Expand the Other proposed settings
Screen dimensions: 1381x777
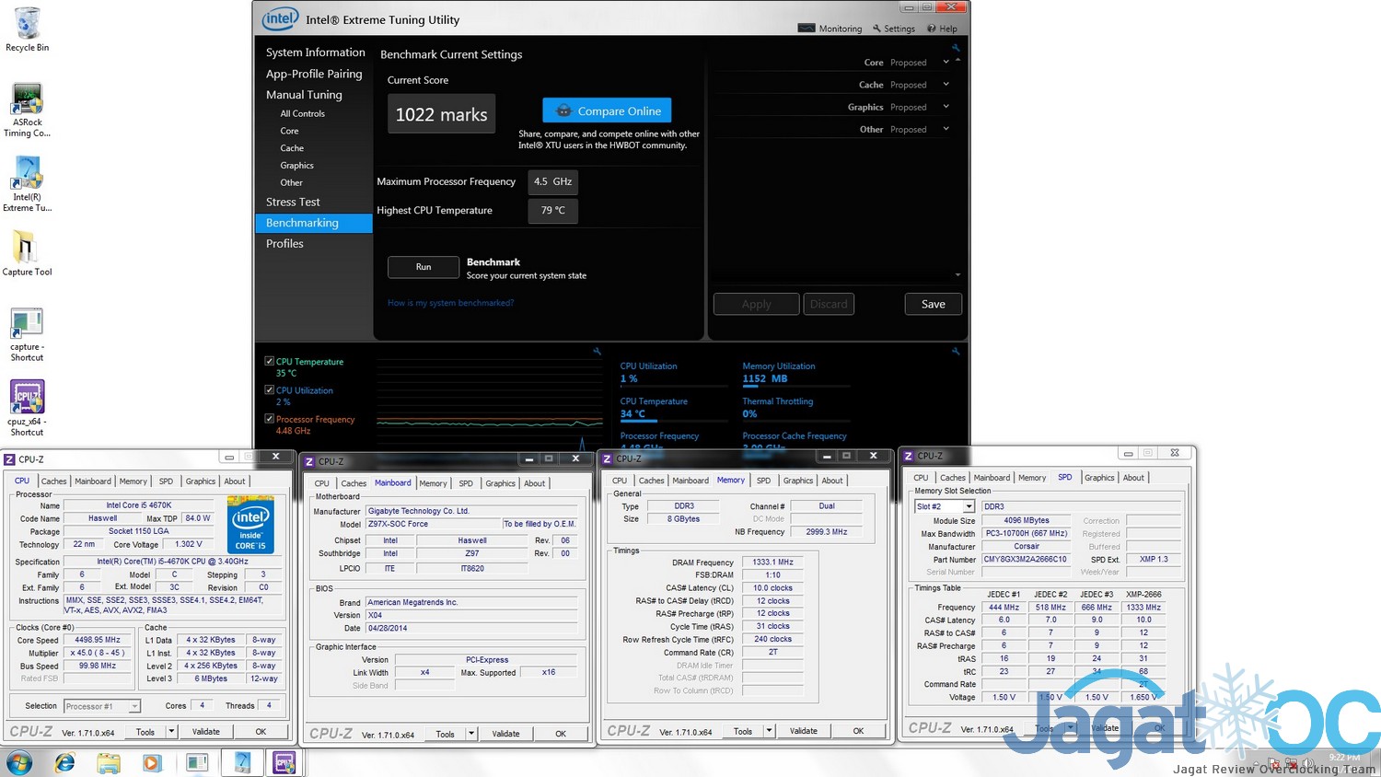click(946, 129)
